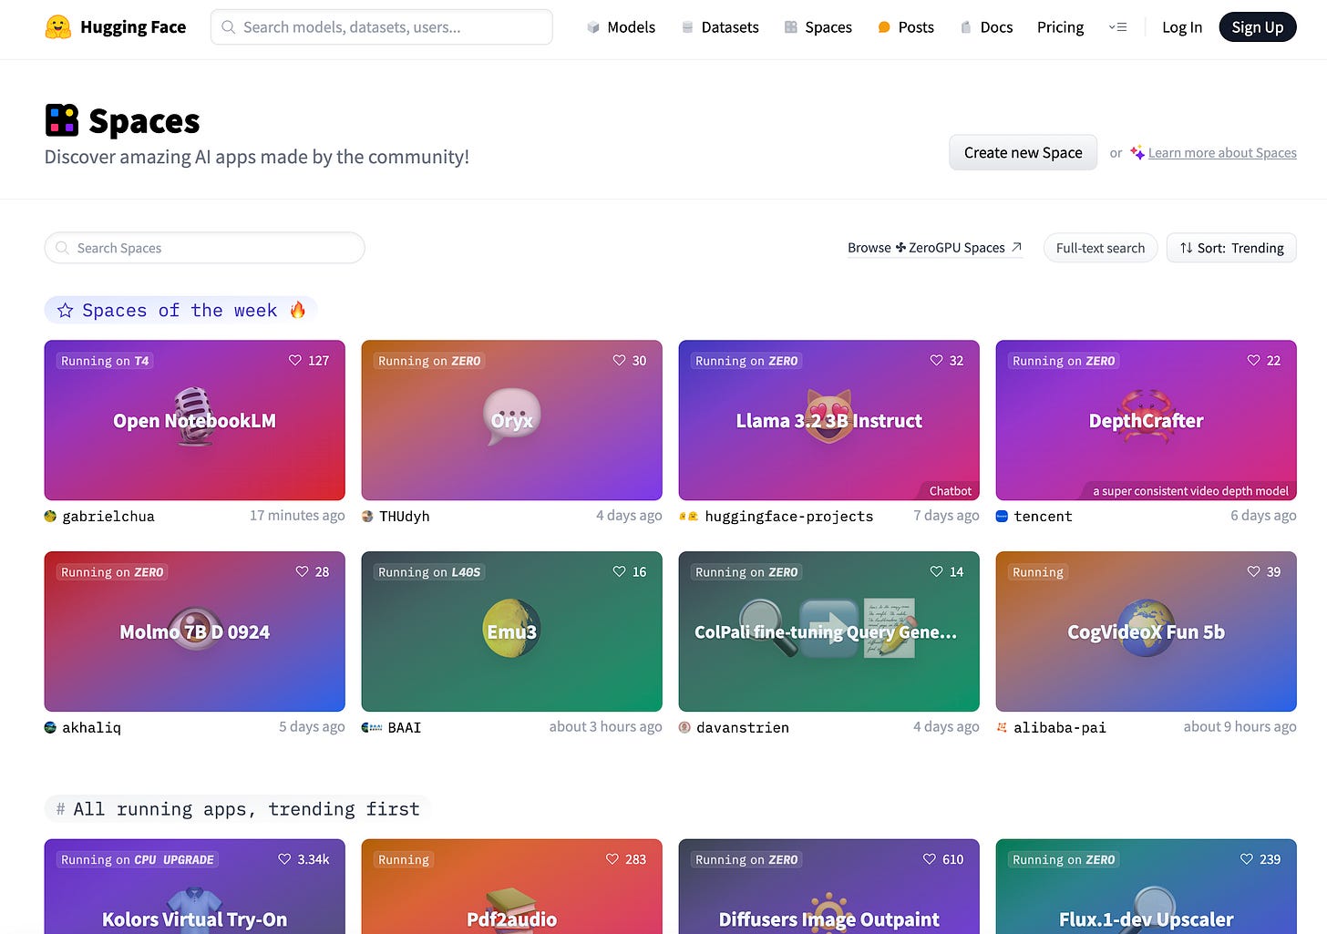The image size is (1327, 934).
Task: Click the THUdyh avatar icon
Action: (367, 517)
